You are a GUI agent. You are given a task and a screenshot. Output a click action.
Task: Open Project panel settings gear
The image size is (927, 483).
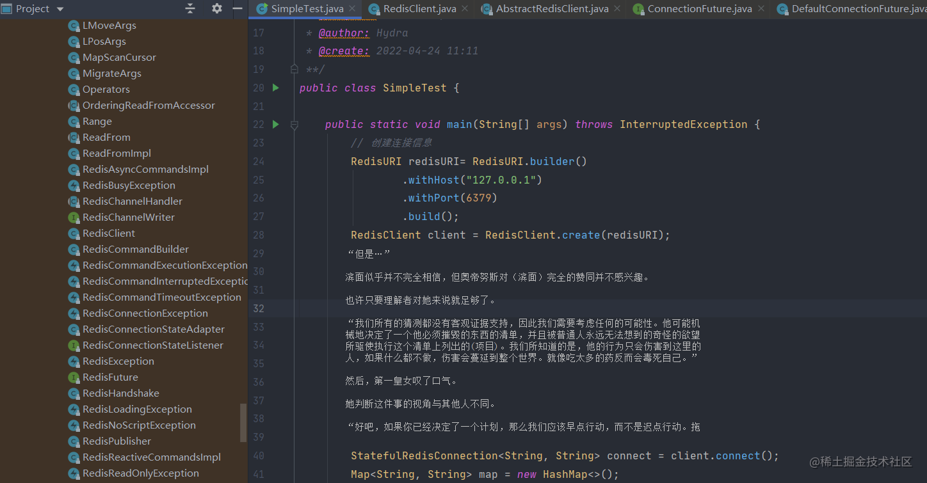pos(217,9)
